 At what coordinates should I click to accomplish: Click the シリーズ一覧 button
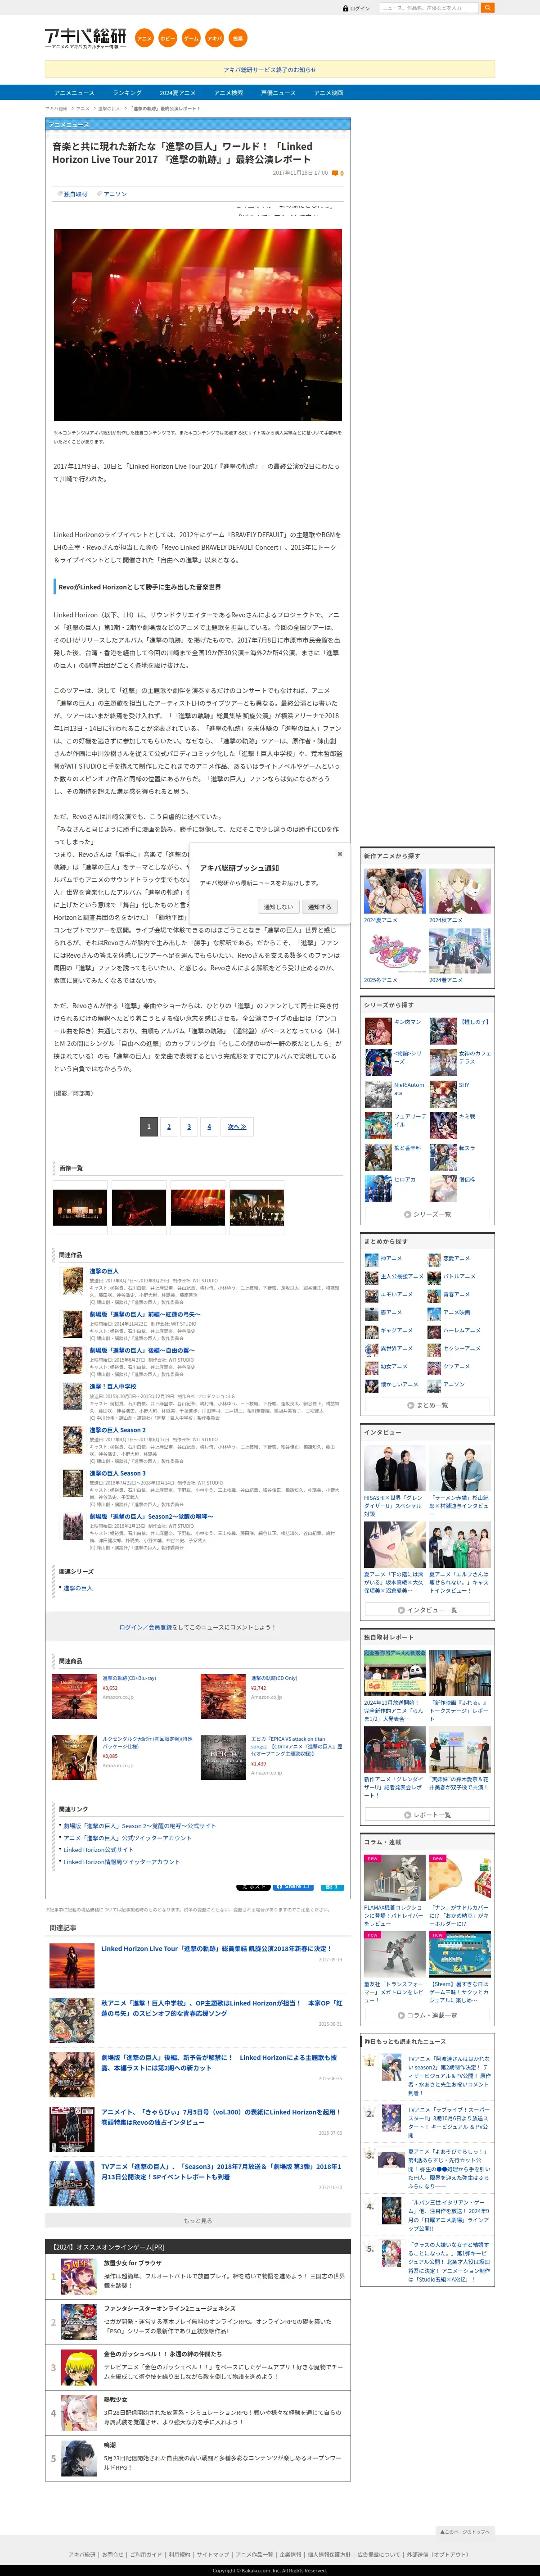tap(428, 1214)
